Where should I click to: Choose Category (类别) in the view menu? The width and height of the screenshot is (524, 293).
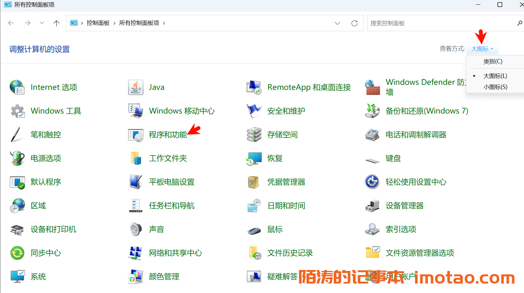point(492,62)
